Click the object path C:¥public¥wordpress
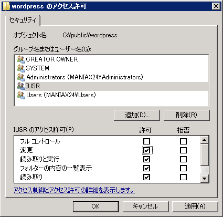223x217 pixels. point(90,35)
